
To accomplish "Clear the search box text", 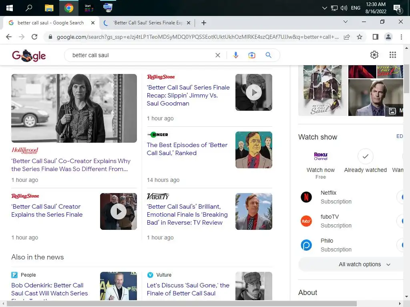I will (x=217, y=55).
